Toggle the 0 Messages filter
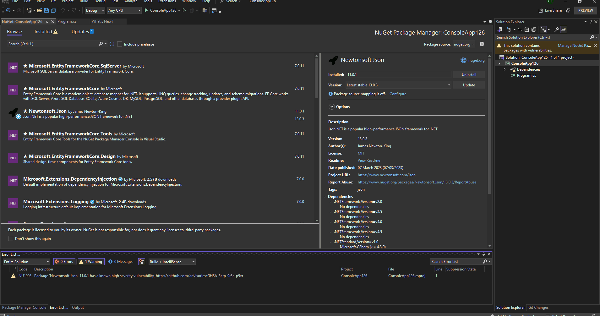The image size is (600, 316). coord(121,262)
